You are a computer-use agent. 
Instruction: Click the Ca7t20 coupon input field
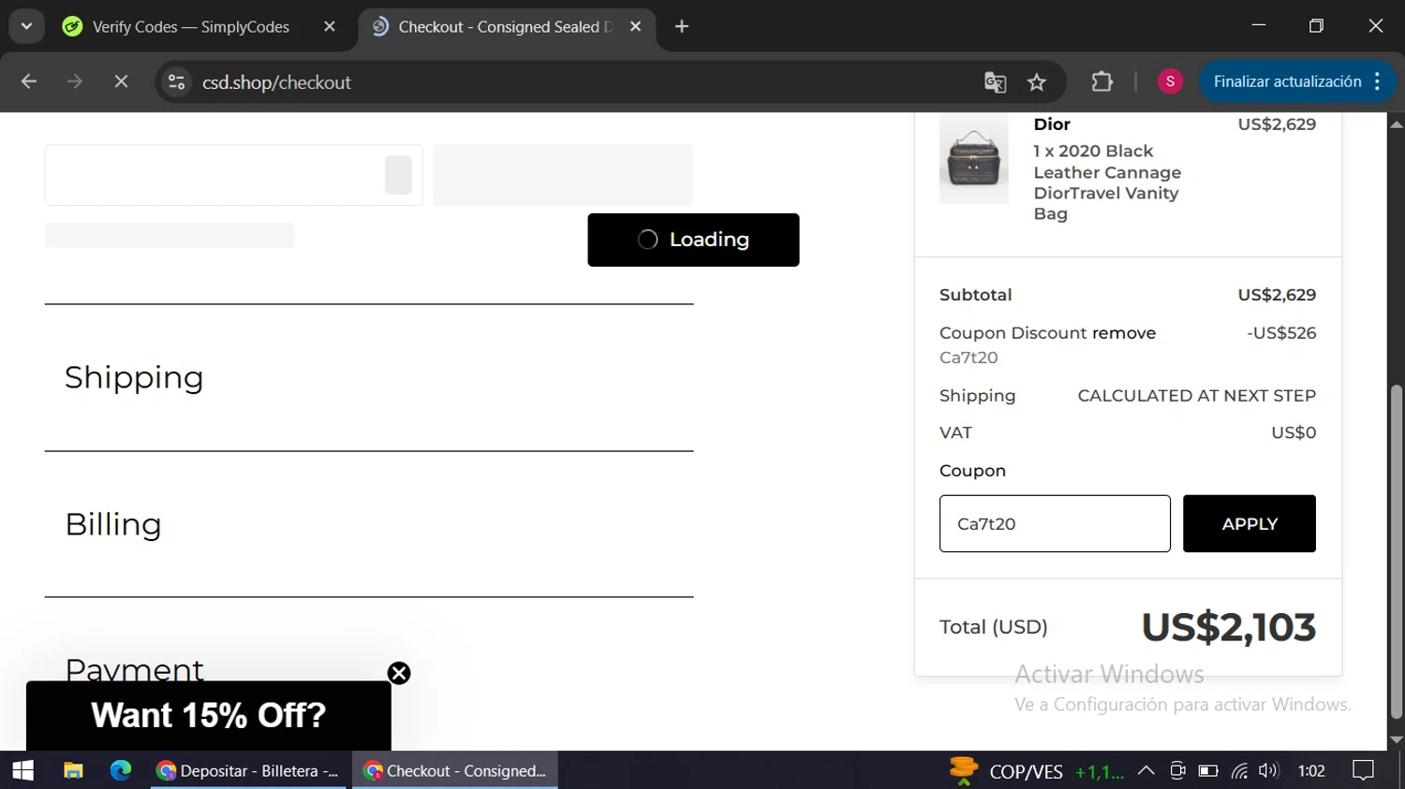pyautogui.click(x=1055, y=523)
